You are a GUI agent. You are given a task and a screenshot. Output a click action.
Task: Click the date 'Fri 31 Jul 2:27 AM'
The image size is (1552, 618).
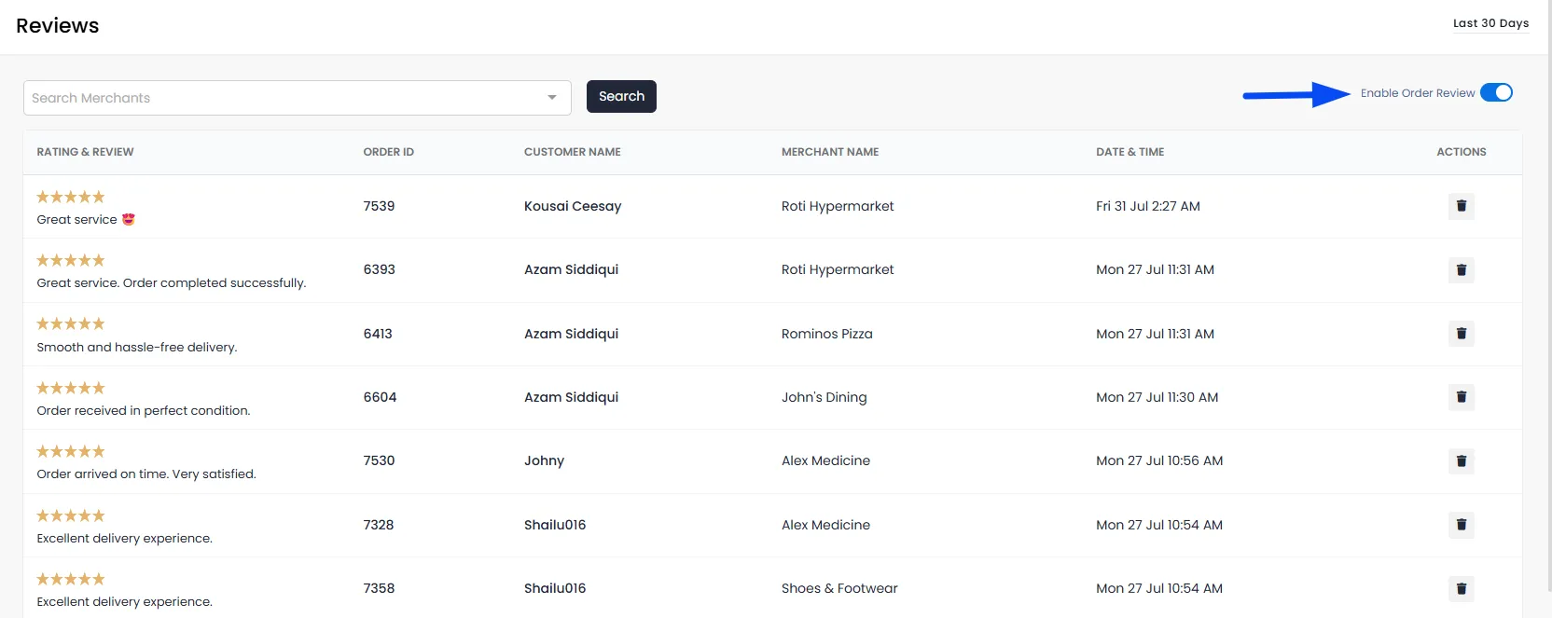point(1148,206)
